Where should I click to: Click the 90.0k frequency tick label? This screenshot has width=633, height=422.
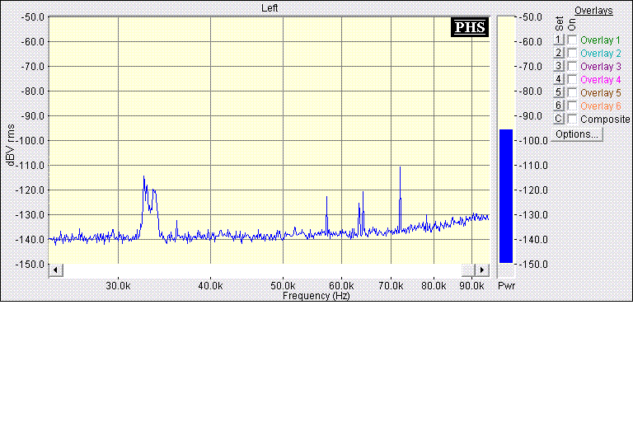point(471,286)
